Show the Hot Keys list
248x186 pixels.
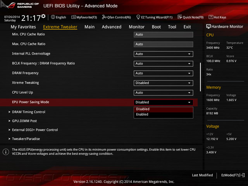(217, 17)
